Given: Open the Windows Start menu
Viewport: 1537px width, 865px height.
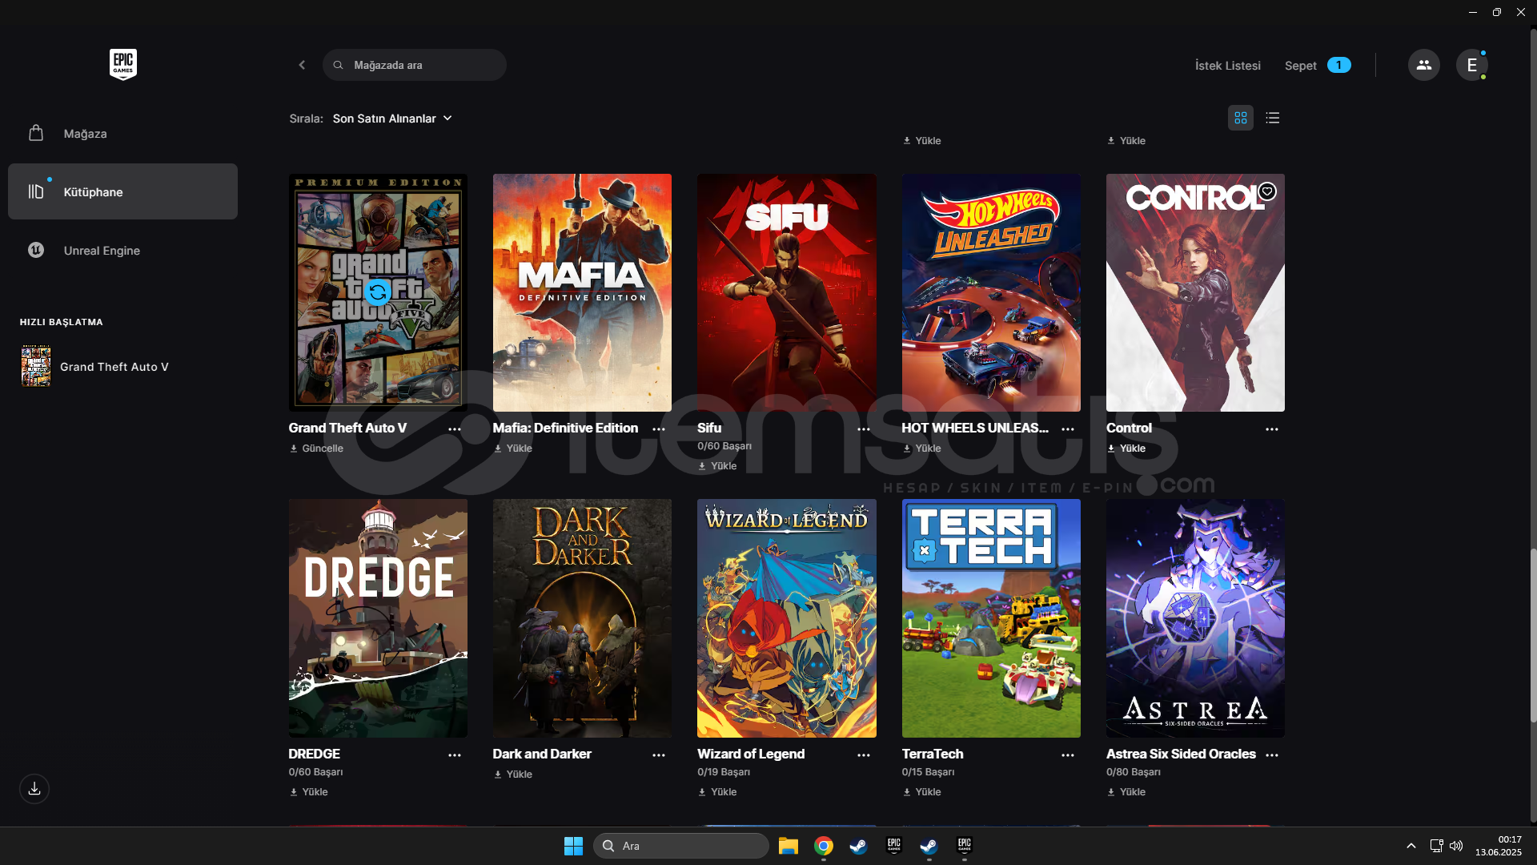Looking at the screenshot, I should 573,846.
